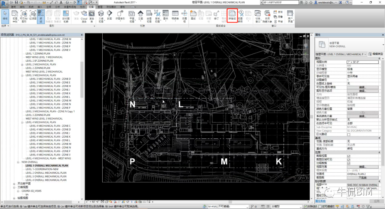The height and width of the screenshot is (209, 385).
Task: Toggle the sun path (日光路径) checkbox
Action: 349,134
